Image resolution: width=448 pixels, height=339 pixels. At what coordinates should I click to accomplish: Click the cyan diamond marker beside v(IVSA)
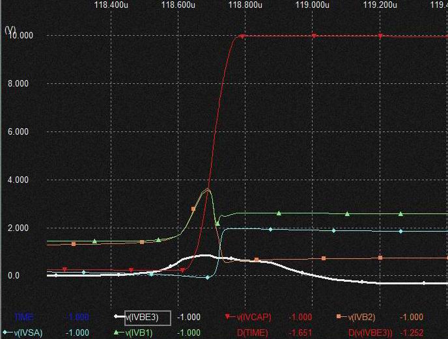(5, 332)
